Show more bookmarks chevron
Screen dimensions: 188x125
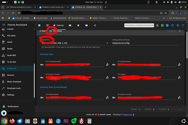[x=164, y=18]
